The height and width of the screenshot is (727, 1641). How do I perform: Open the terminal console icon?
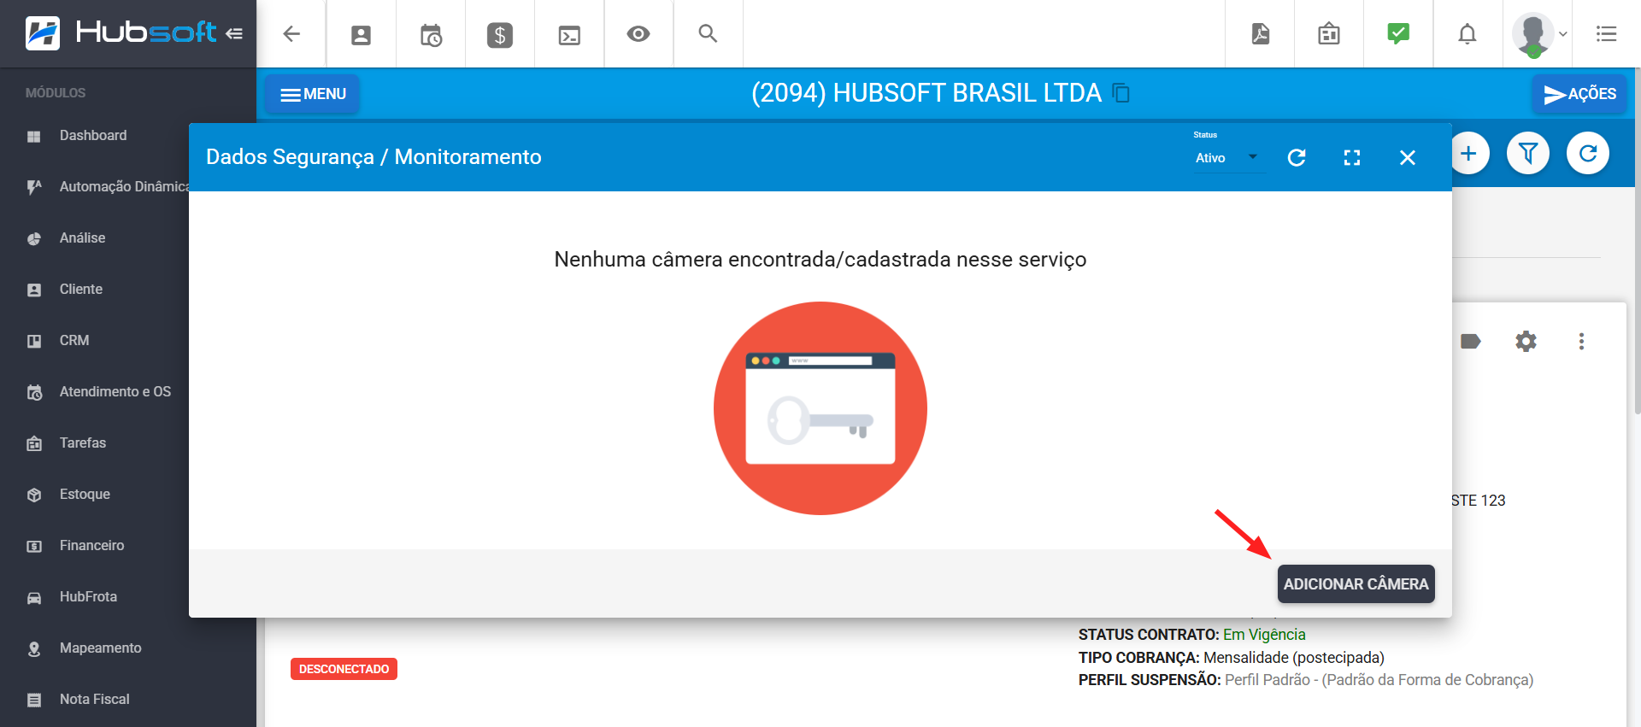[x=569, y=35]
